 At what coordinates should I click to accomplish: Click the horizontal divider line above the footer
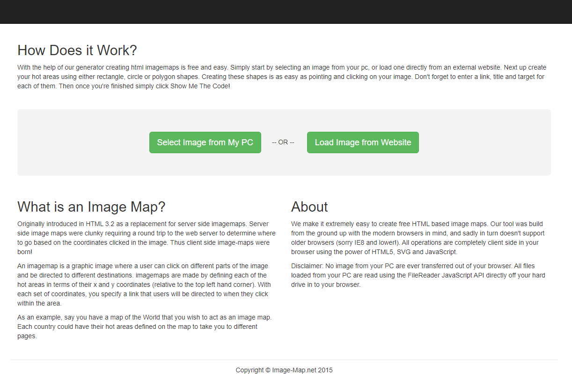click(x=284, y=360)
